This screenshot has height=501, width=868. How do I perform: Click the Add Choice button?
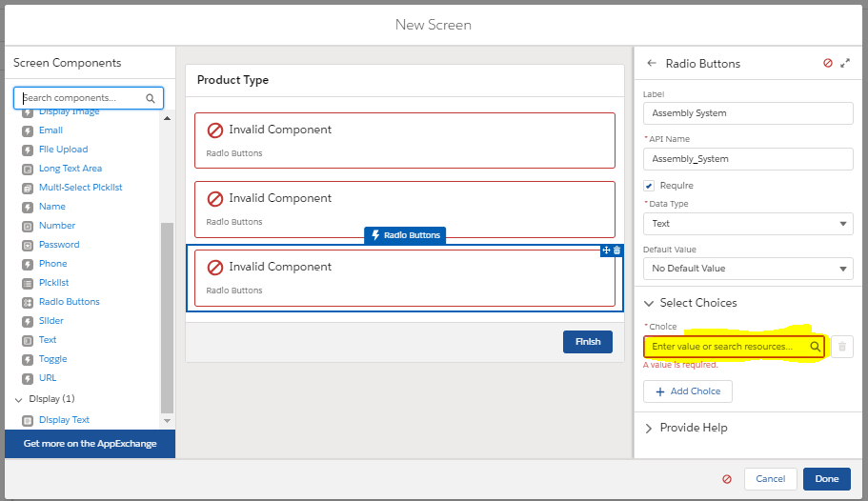pos(687,391)
